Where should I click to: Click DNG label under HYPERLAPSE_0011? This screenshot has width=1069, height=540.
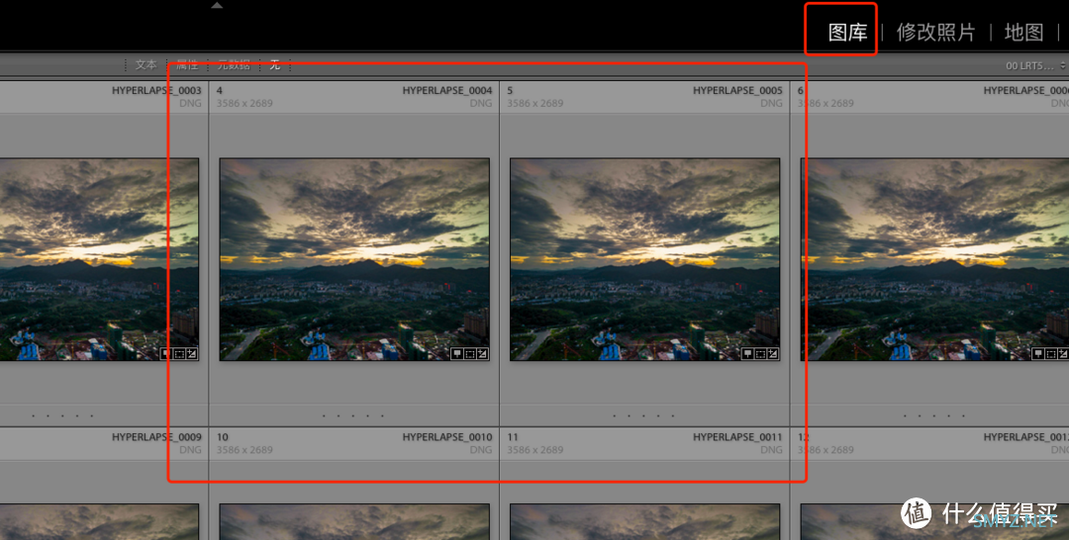pyautogui.click(x=771, y=450)
